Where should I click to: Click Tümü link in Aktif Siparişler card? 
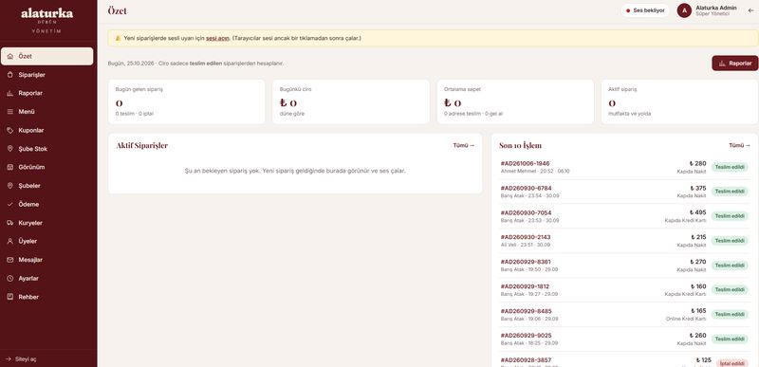[464, 145]
